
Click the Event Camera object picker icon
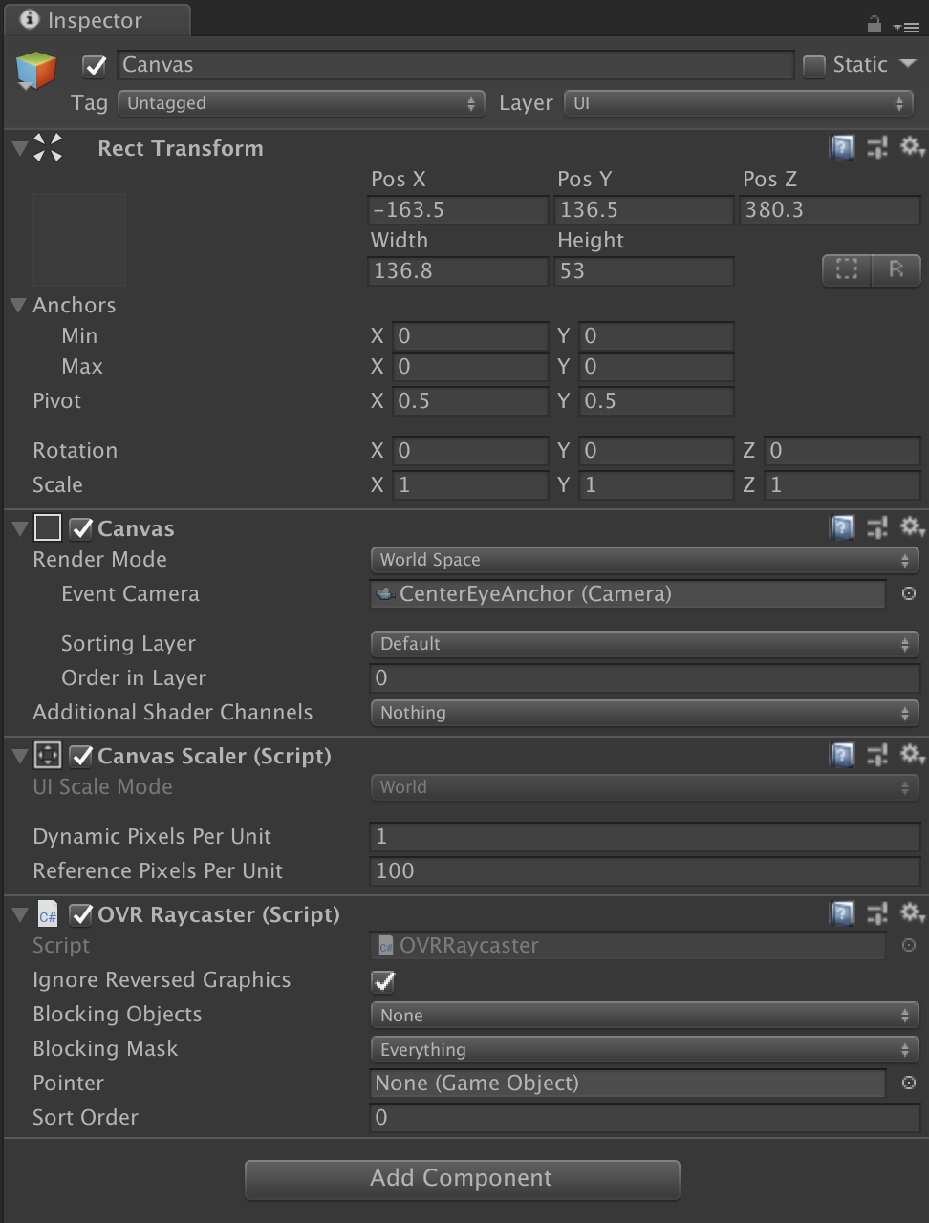point(908,593)
